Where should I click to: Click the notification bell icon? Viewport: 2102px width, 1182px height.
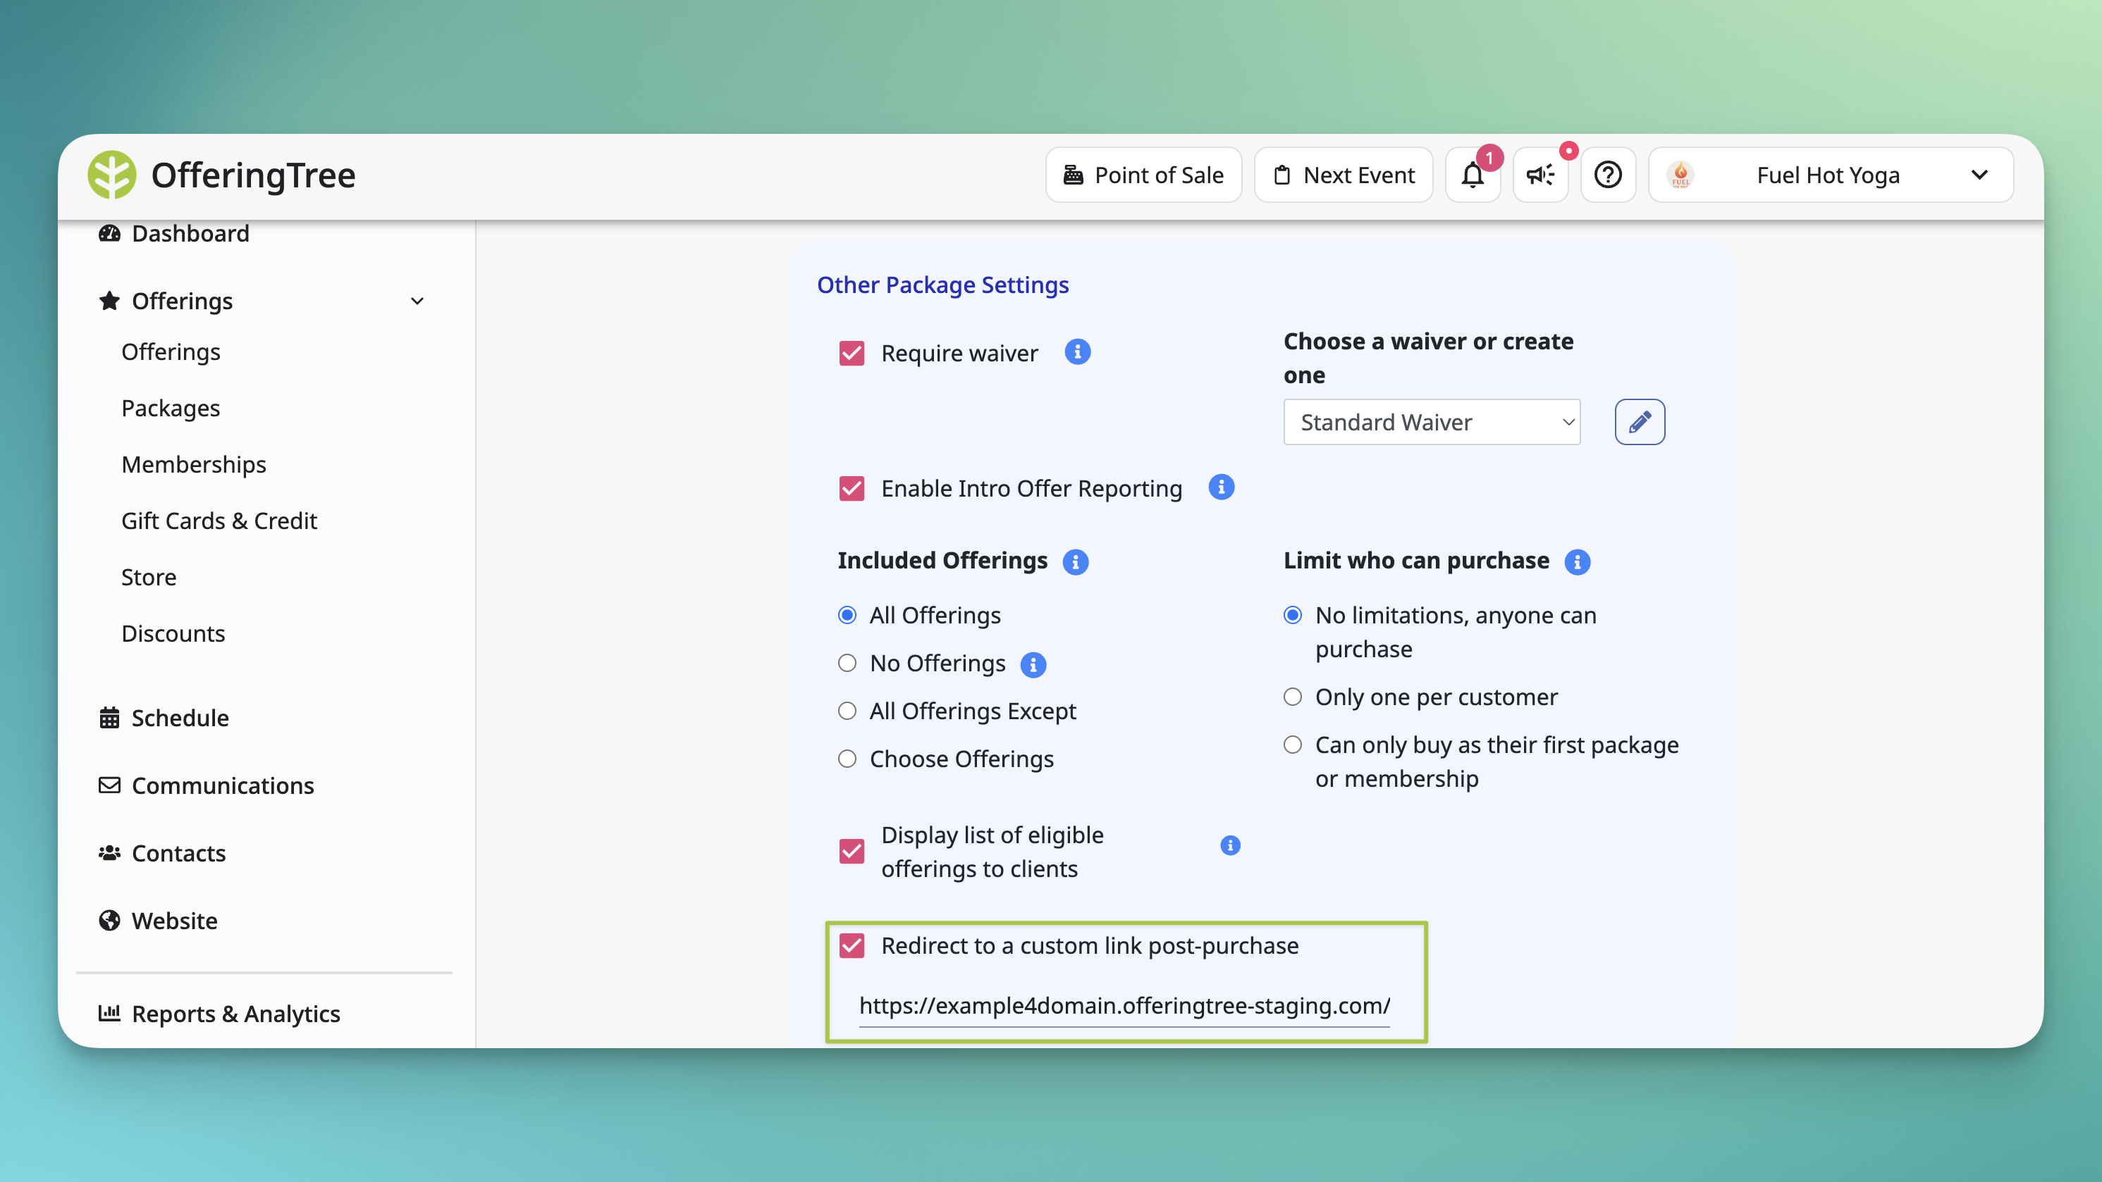(x=1472, y=175)
